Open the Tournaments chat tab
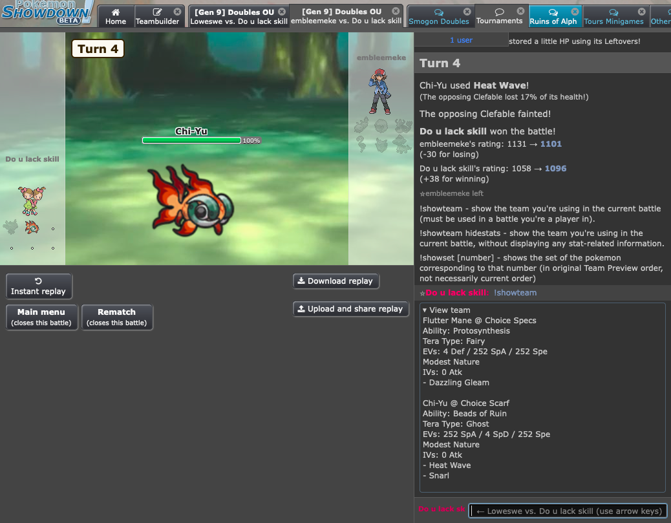This screenshot has width=671, height=523. (x=500, y=16)
